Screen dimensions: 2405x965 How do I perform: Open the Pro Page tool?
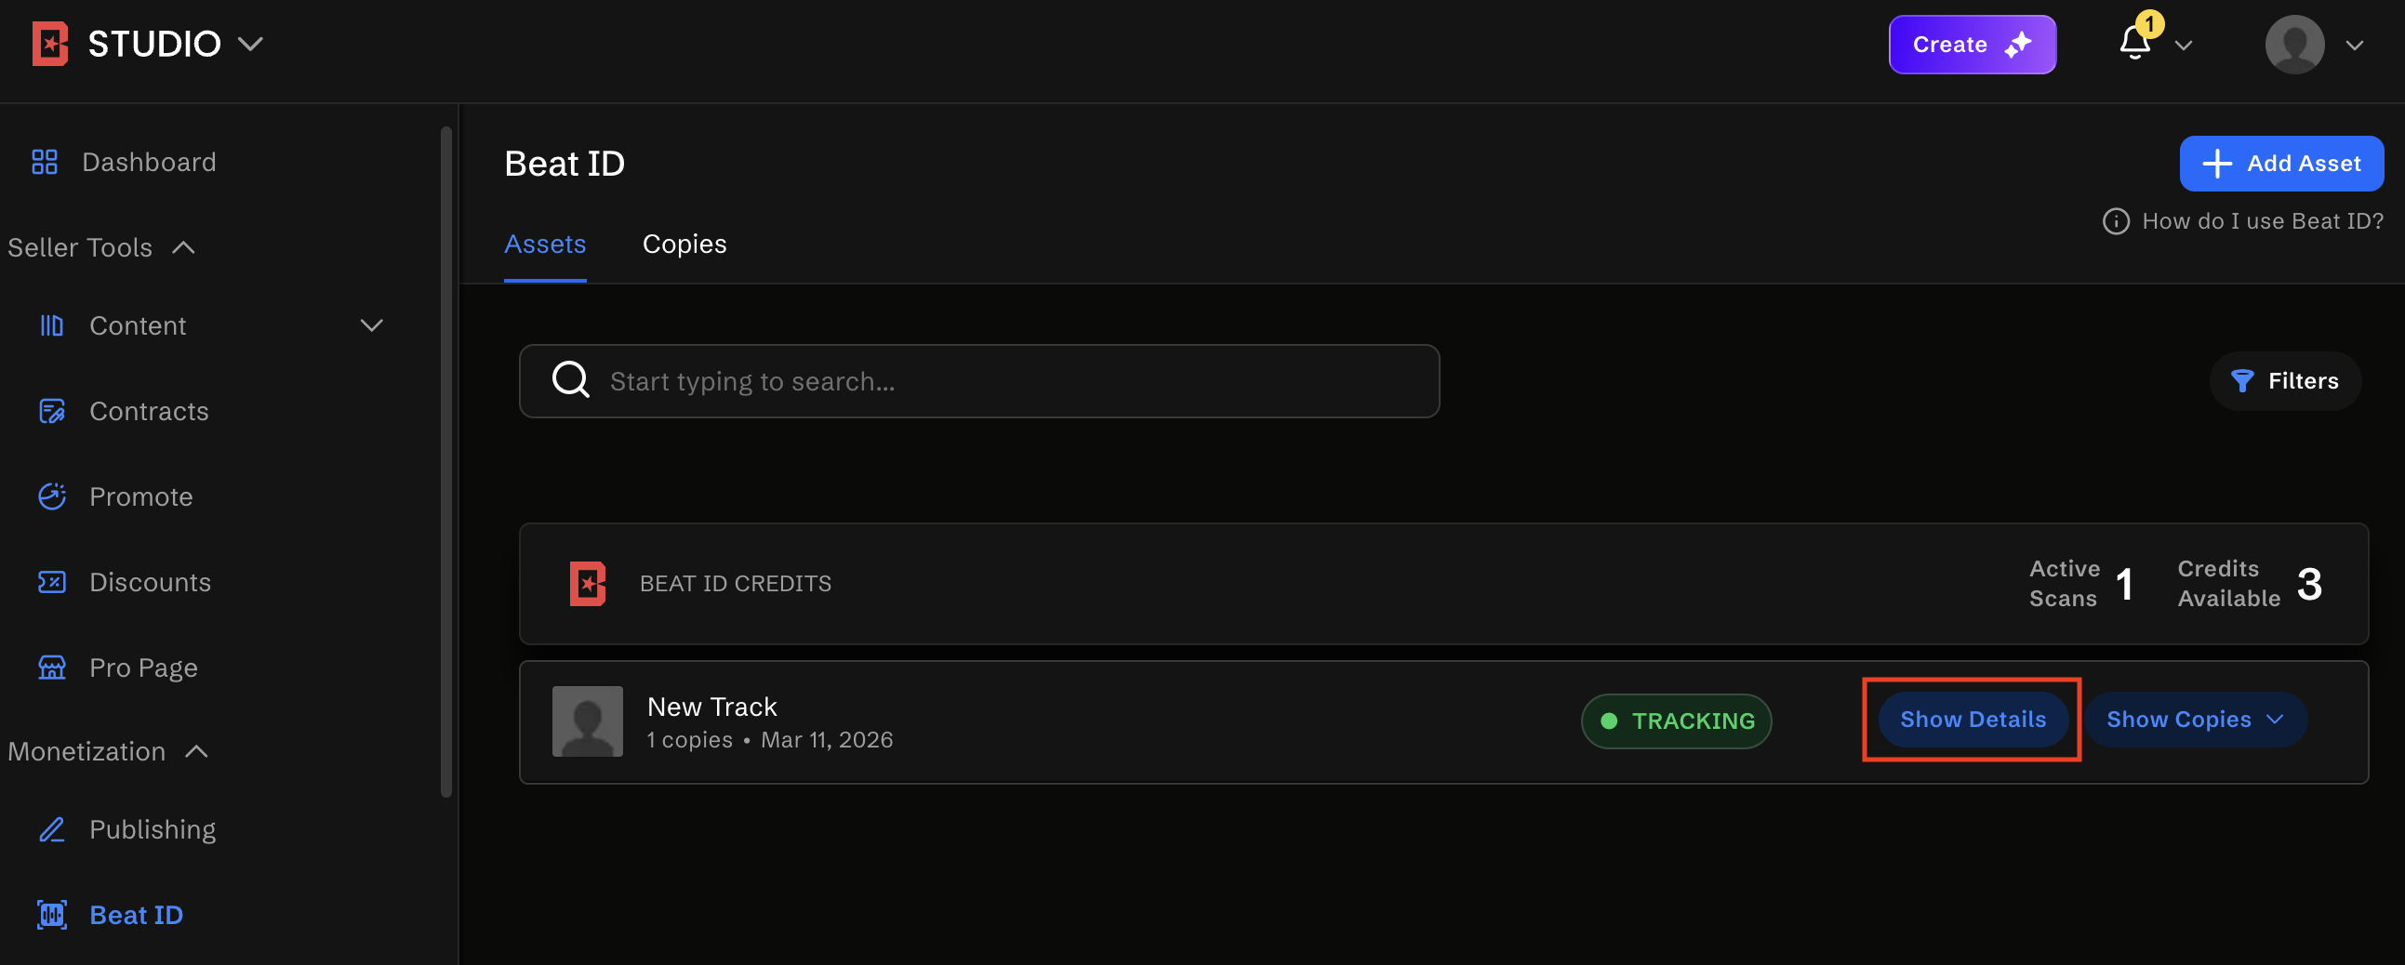pyautogui.click(x=143, y=667)
